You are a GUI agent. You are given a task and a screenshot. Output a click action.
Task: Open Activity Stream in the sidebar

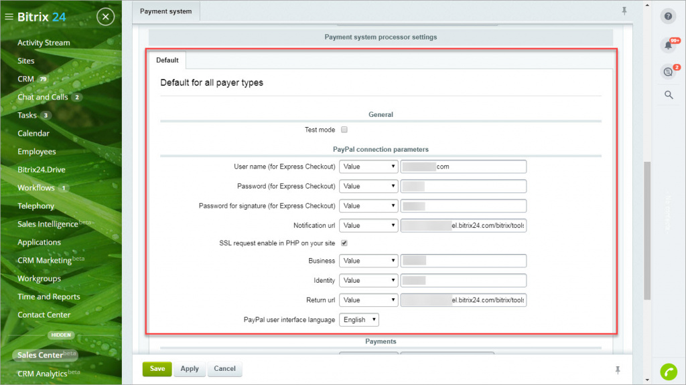44,43
